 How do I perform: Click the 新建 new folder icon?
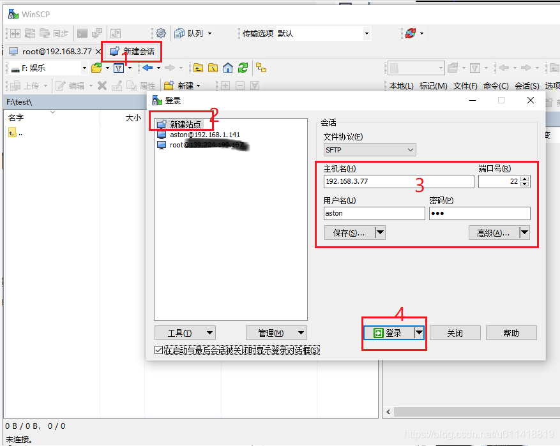[x=169, y=85]
